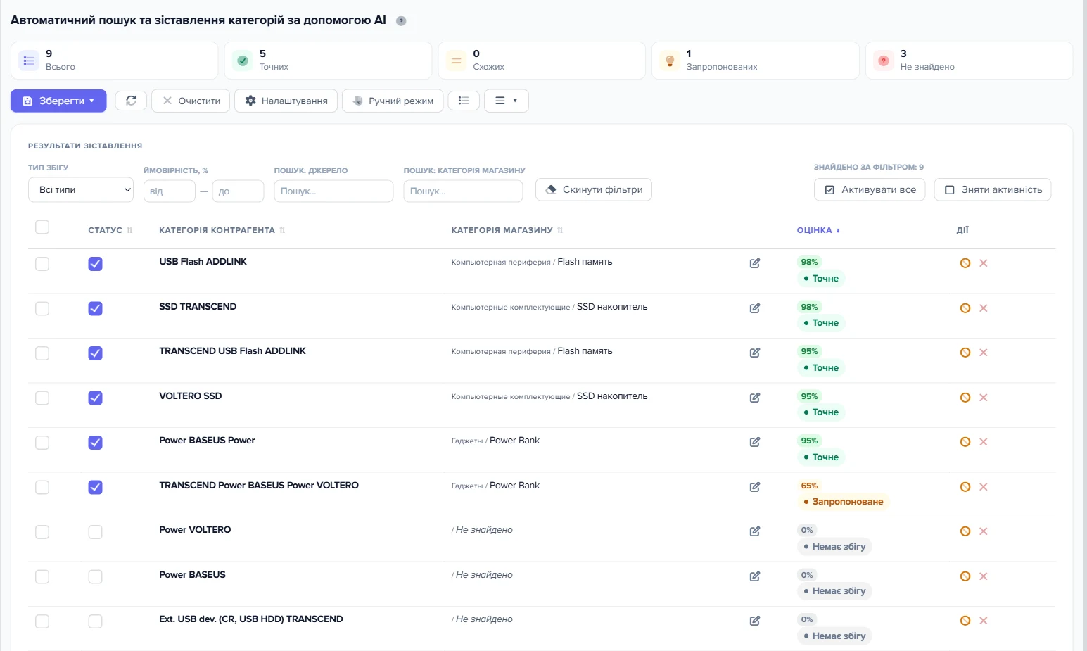
Task: Click Активувати все button
Action: click(870, 189)
